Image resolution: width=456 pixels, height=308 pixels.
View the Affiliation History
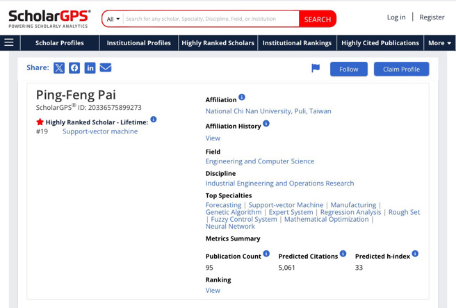coord(213,138)
